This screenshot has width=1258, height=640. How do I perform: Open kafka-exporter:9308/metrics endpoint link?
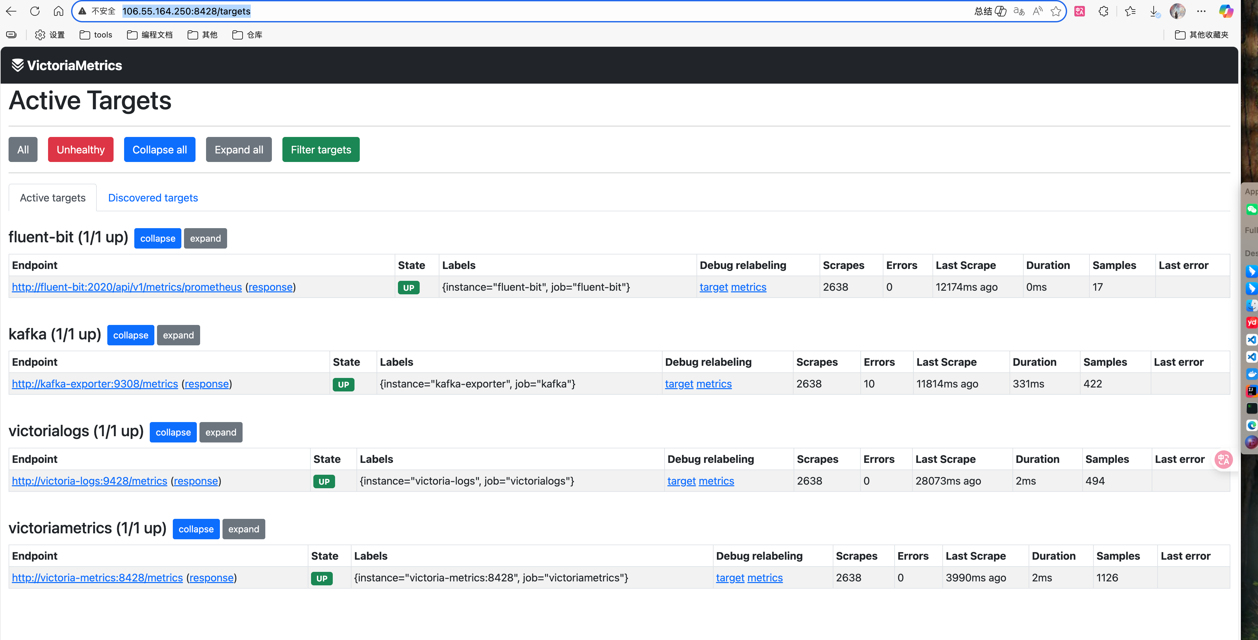pos(95,384)
